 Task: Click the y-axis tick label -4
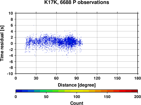11,55
